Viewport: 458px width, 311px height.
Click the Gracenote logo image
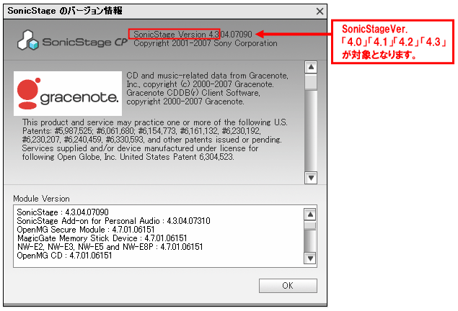[x=68, y=92]
